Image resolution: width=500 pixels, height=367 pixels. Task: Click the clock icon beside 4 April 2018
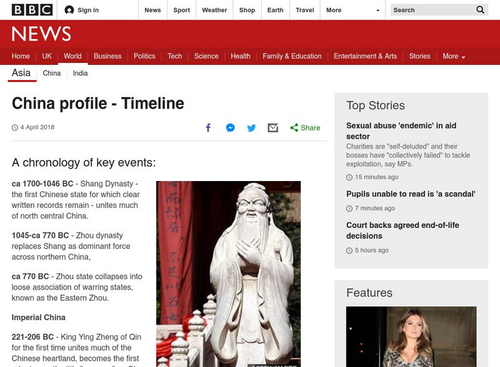pyautogui.click(x=14, y=128)
